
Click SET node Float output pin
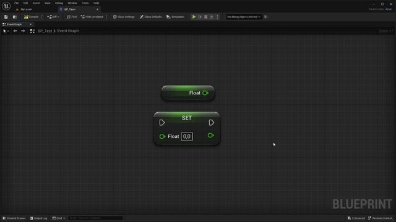coord(210,136)
